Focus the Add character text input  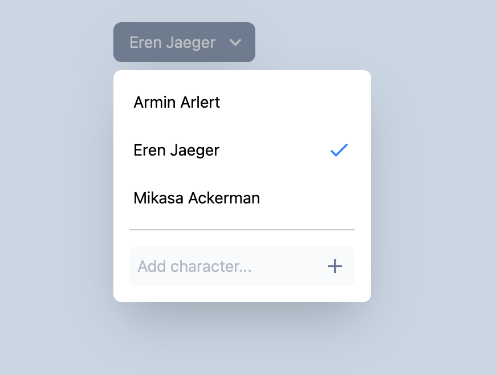pos(217,266)
